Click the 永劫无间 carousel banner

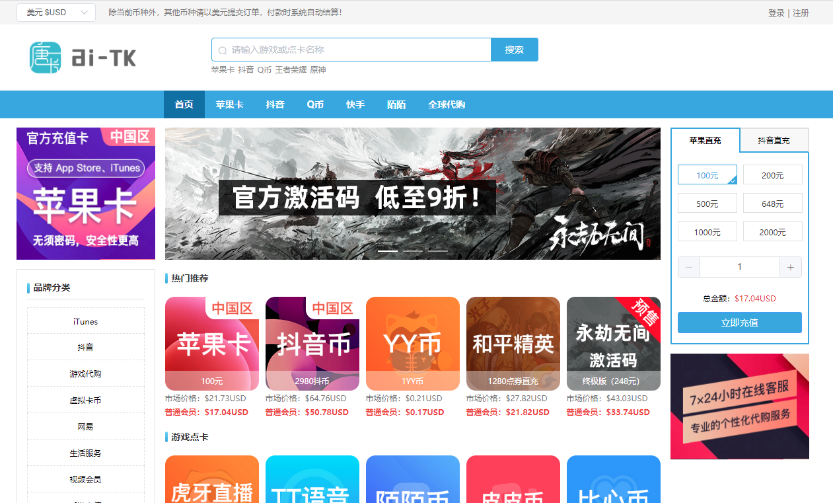(413, 194)
